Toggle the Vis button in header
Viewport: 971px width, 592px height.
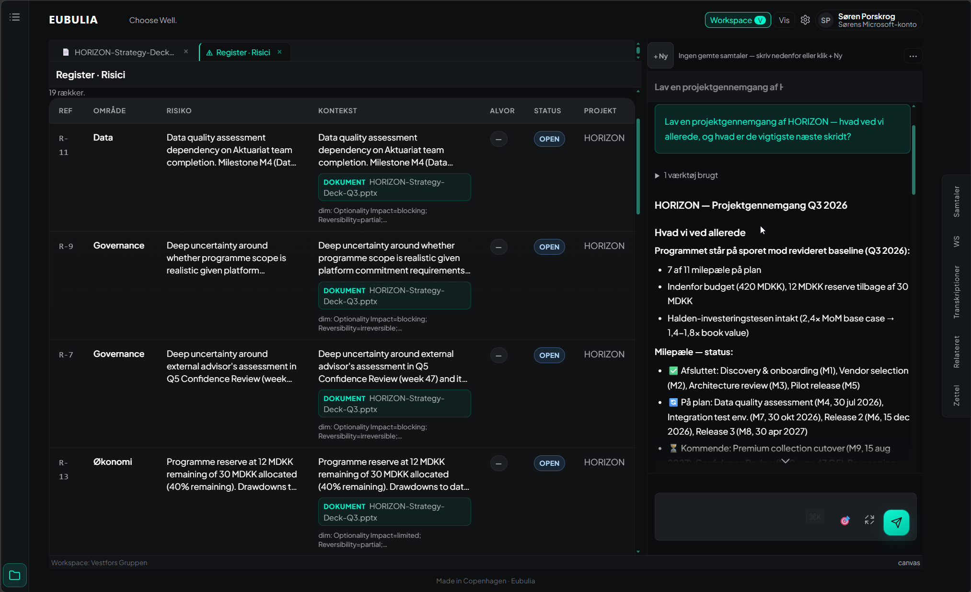point(784,20)
